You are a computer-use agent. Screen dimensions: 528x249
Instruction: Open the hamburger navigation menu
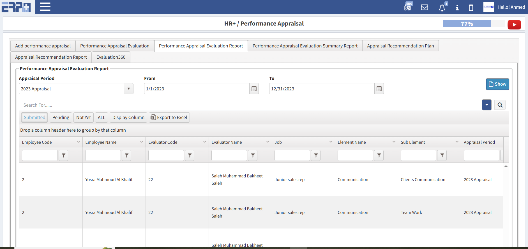pyautogui.click(x=45, y=7)
